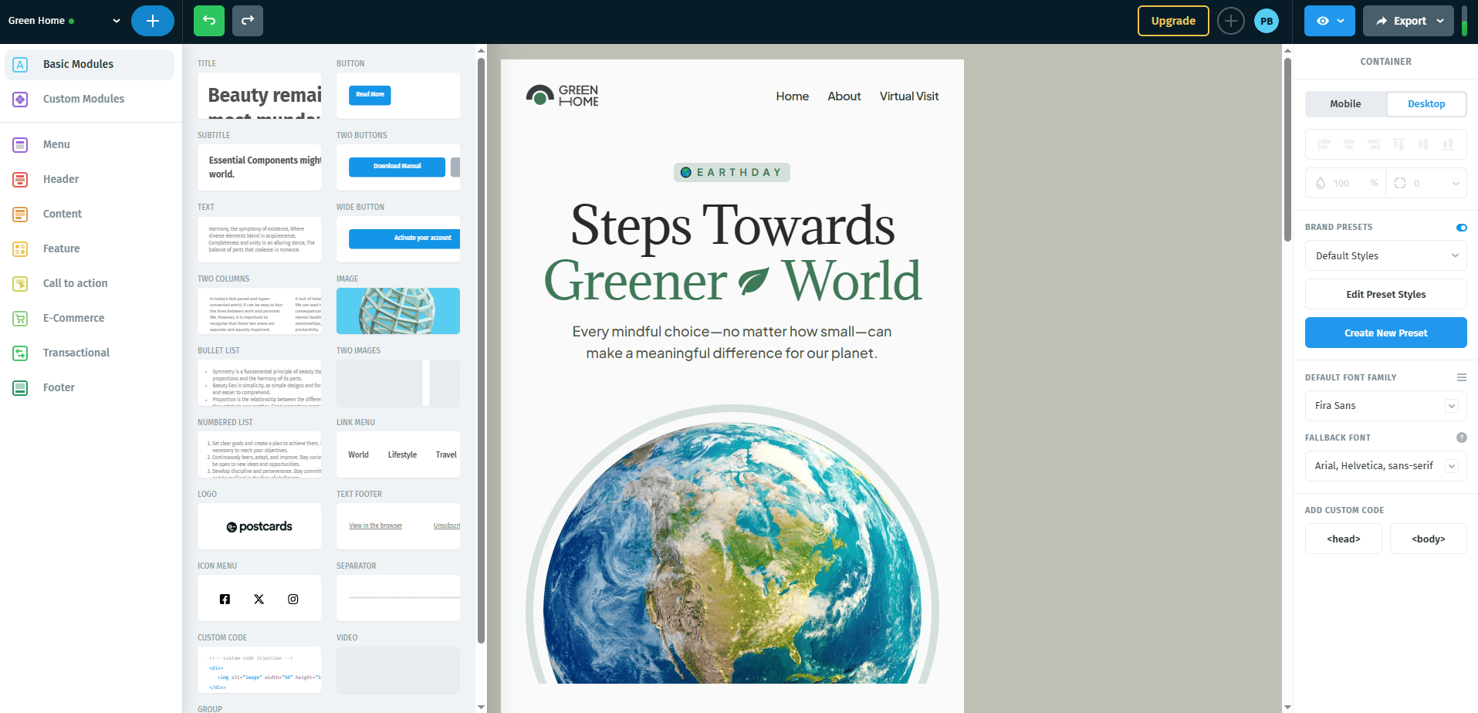Click the <body> custom code button

1428,539
